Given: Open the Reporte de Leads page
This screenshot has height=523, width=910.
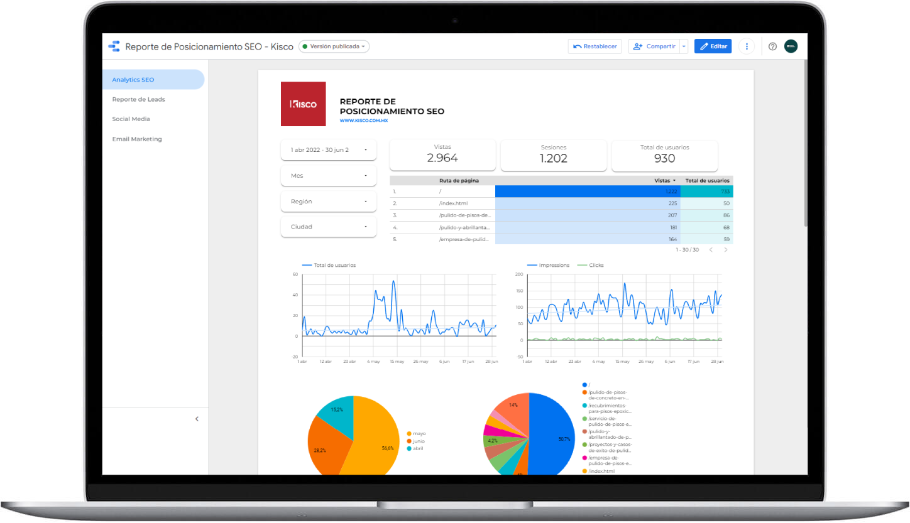Looking at the screenshot, I should pyautogui.click(x=139, y=99).
